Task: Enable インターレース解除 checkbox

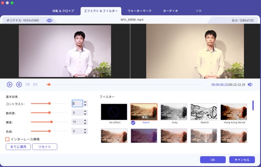Action: (x=7, y=139)
